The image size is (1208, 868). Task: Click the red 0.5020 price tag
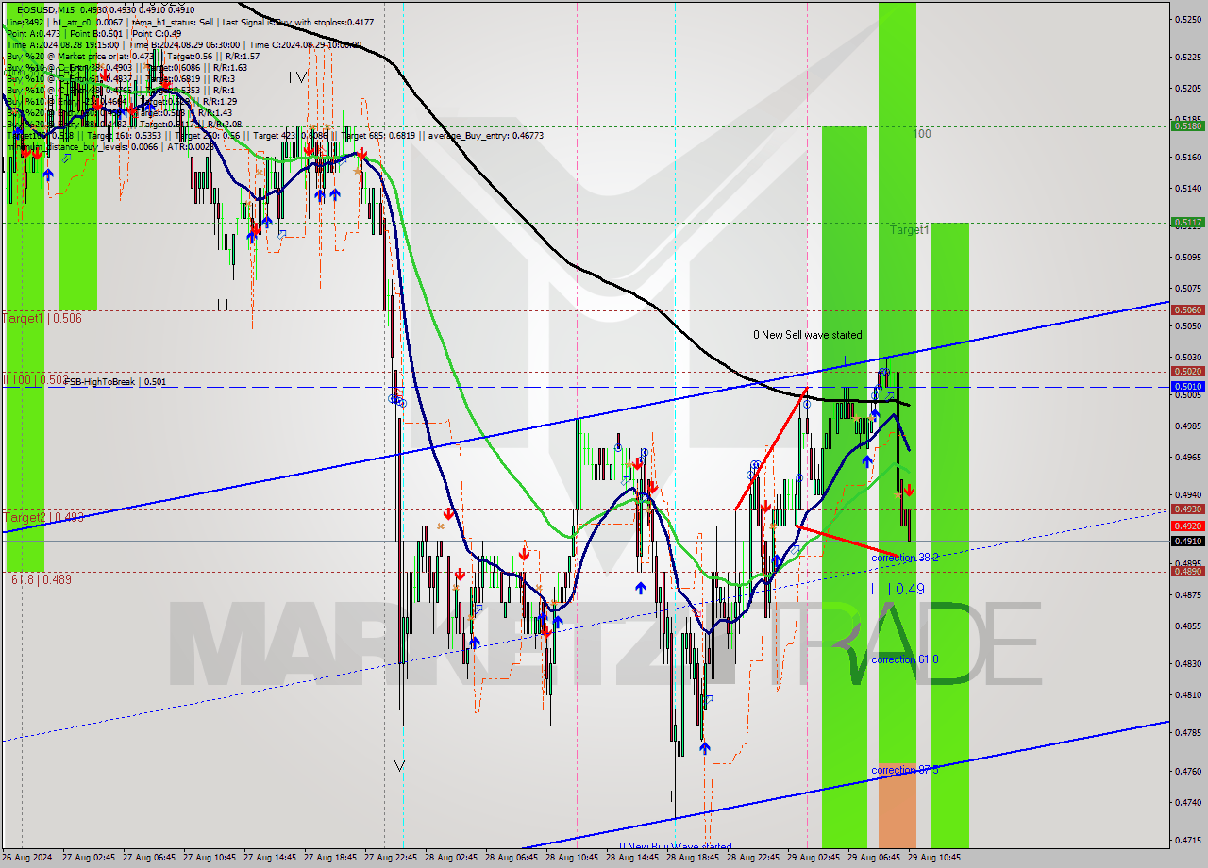1187,371
